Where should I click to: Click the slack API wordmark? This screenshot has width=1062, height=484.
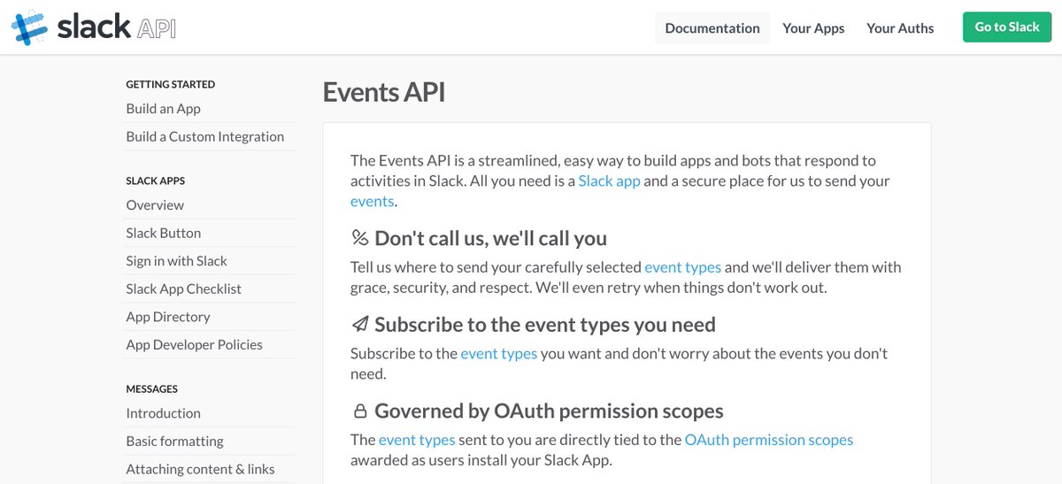click(116, 27)
